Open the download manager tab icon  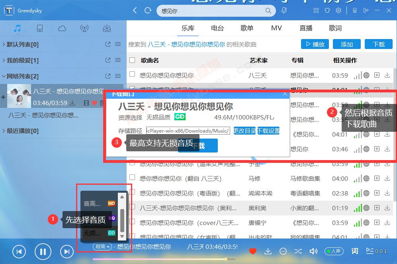107,28
